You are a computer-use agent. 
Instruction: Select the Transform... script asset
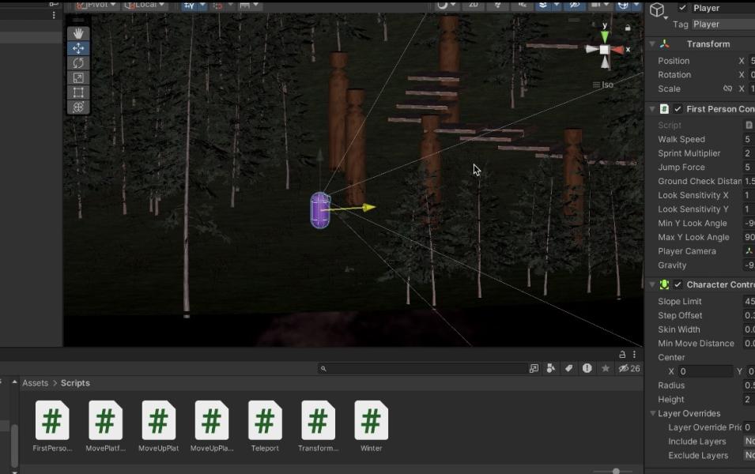(319, 426)
